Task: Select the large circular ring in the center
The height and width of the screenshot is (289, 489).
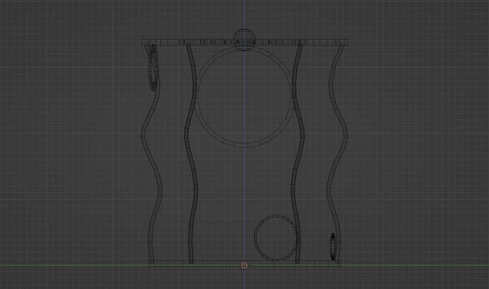Action: click(x=244, y=96)
